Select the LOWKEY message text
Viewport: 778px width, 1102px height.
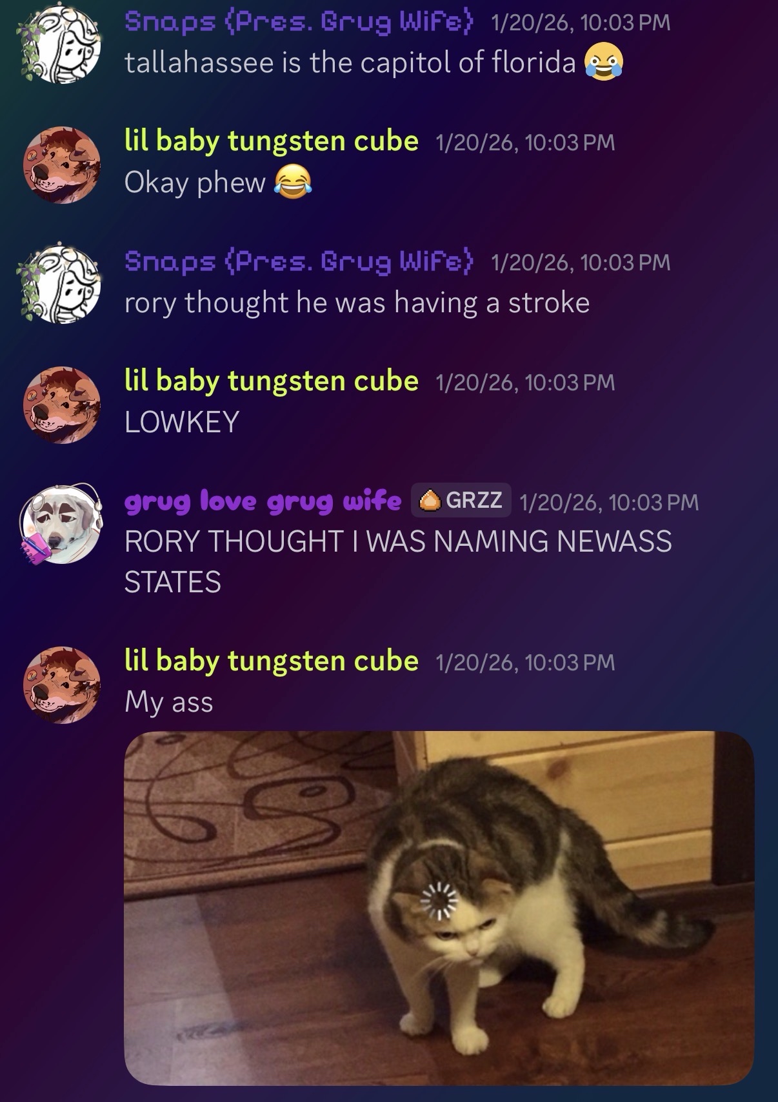[x=182, y=422]
